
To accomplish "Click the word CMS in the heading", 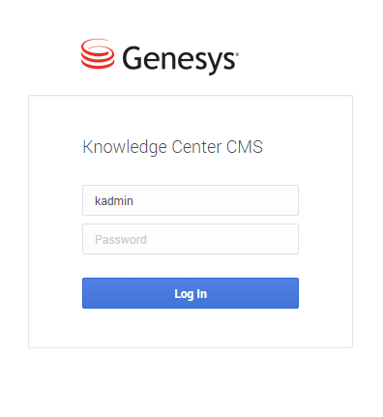I will click(245, 147).
